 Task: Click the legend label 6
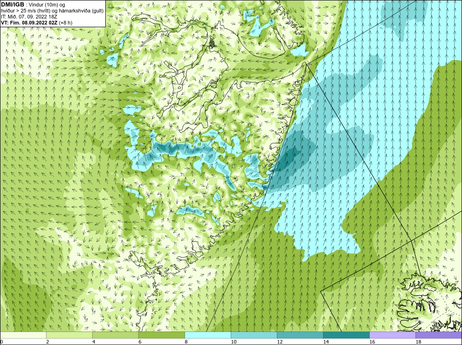[x=140, y=342]
